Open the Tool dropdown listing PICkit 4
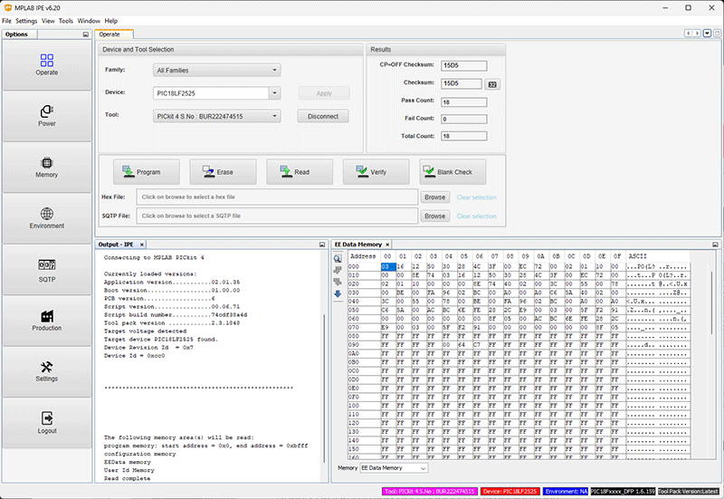This screenshot has height=499, width=724. (x=274, y=116)
